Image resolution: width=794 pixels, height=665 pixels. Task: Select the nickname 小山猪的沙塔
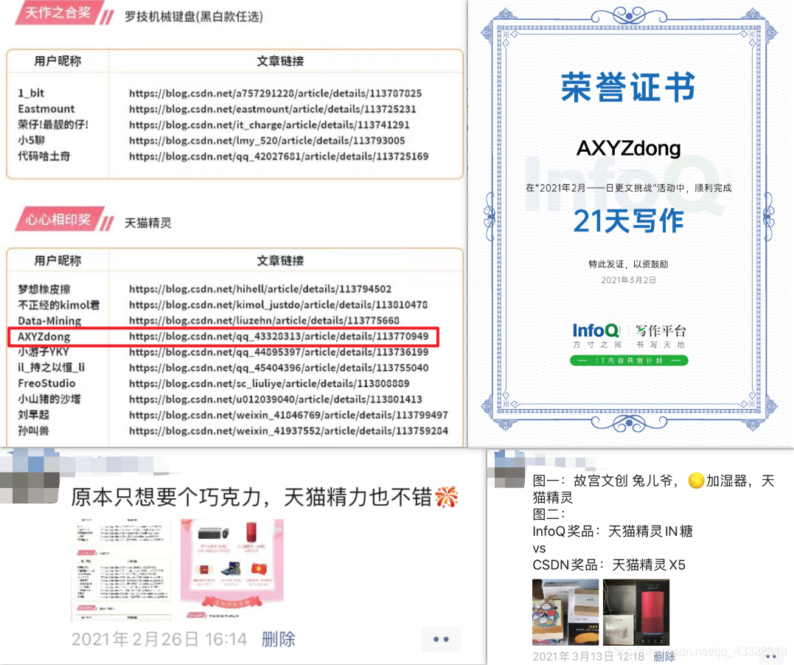[x=49, y=399]
